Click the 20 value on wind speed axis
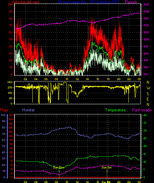This screenshot has width=154, height=183. (x=11, y=60)
